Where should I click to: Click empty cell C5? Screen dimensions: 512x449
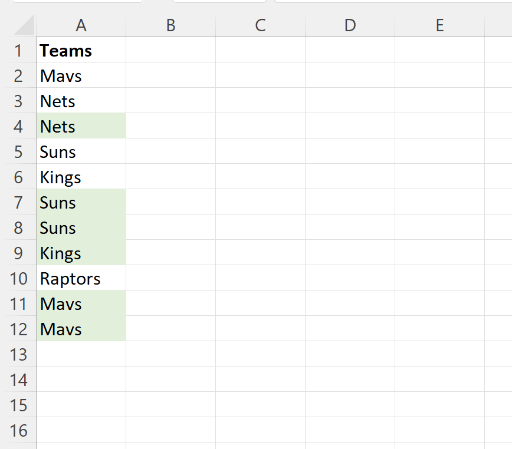coord(260,151)
